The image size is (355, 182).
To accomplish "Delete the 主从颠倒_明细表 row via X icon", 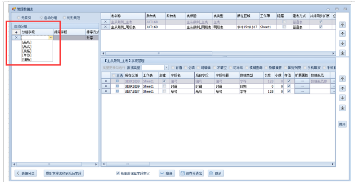I will (105, 27).
